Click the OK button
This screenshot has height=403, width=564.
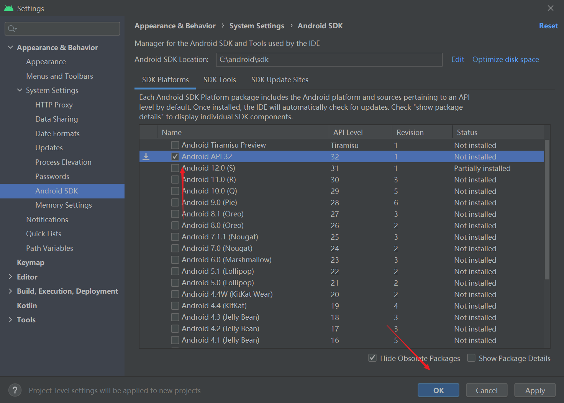pyautogui.click(x=438, y=390)
